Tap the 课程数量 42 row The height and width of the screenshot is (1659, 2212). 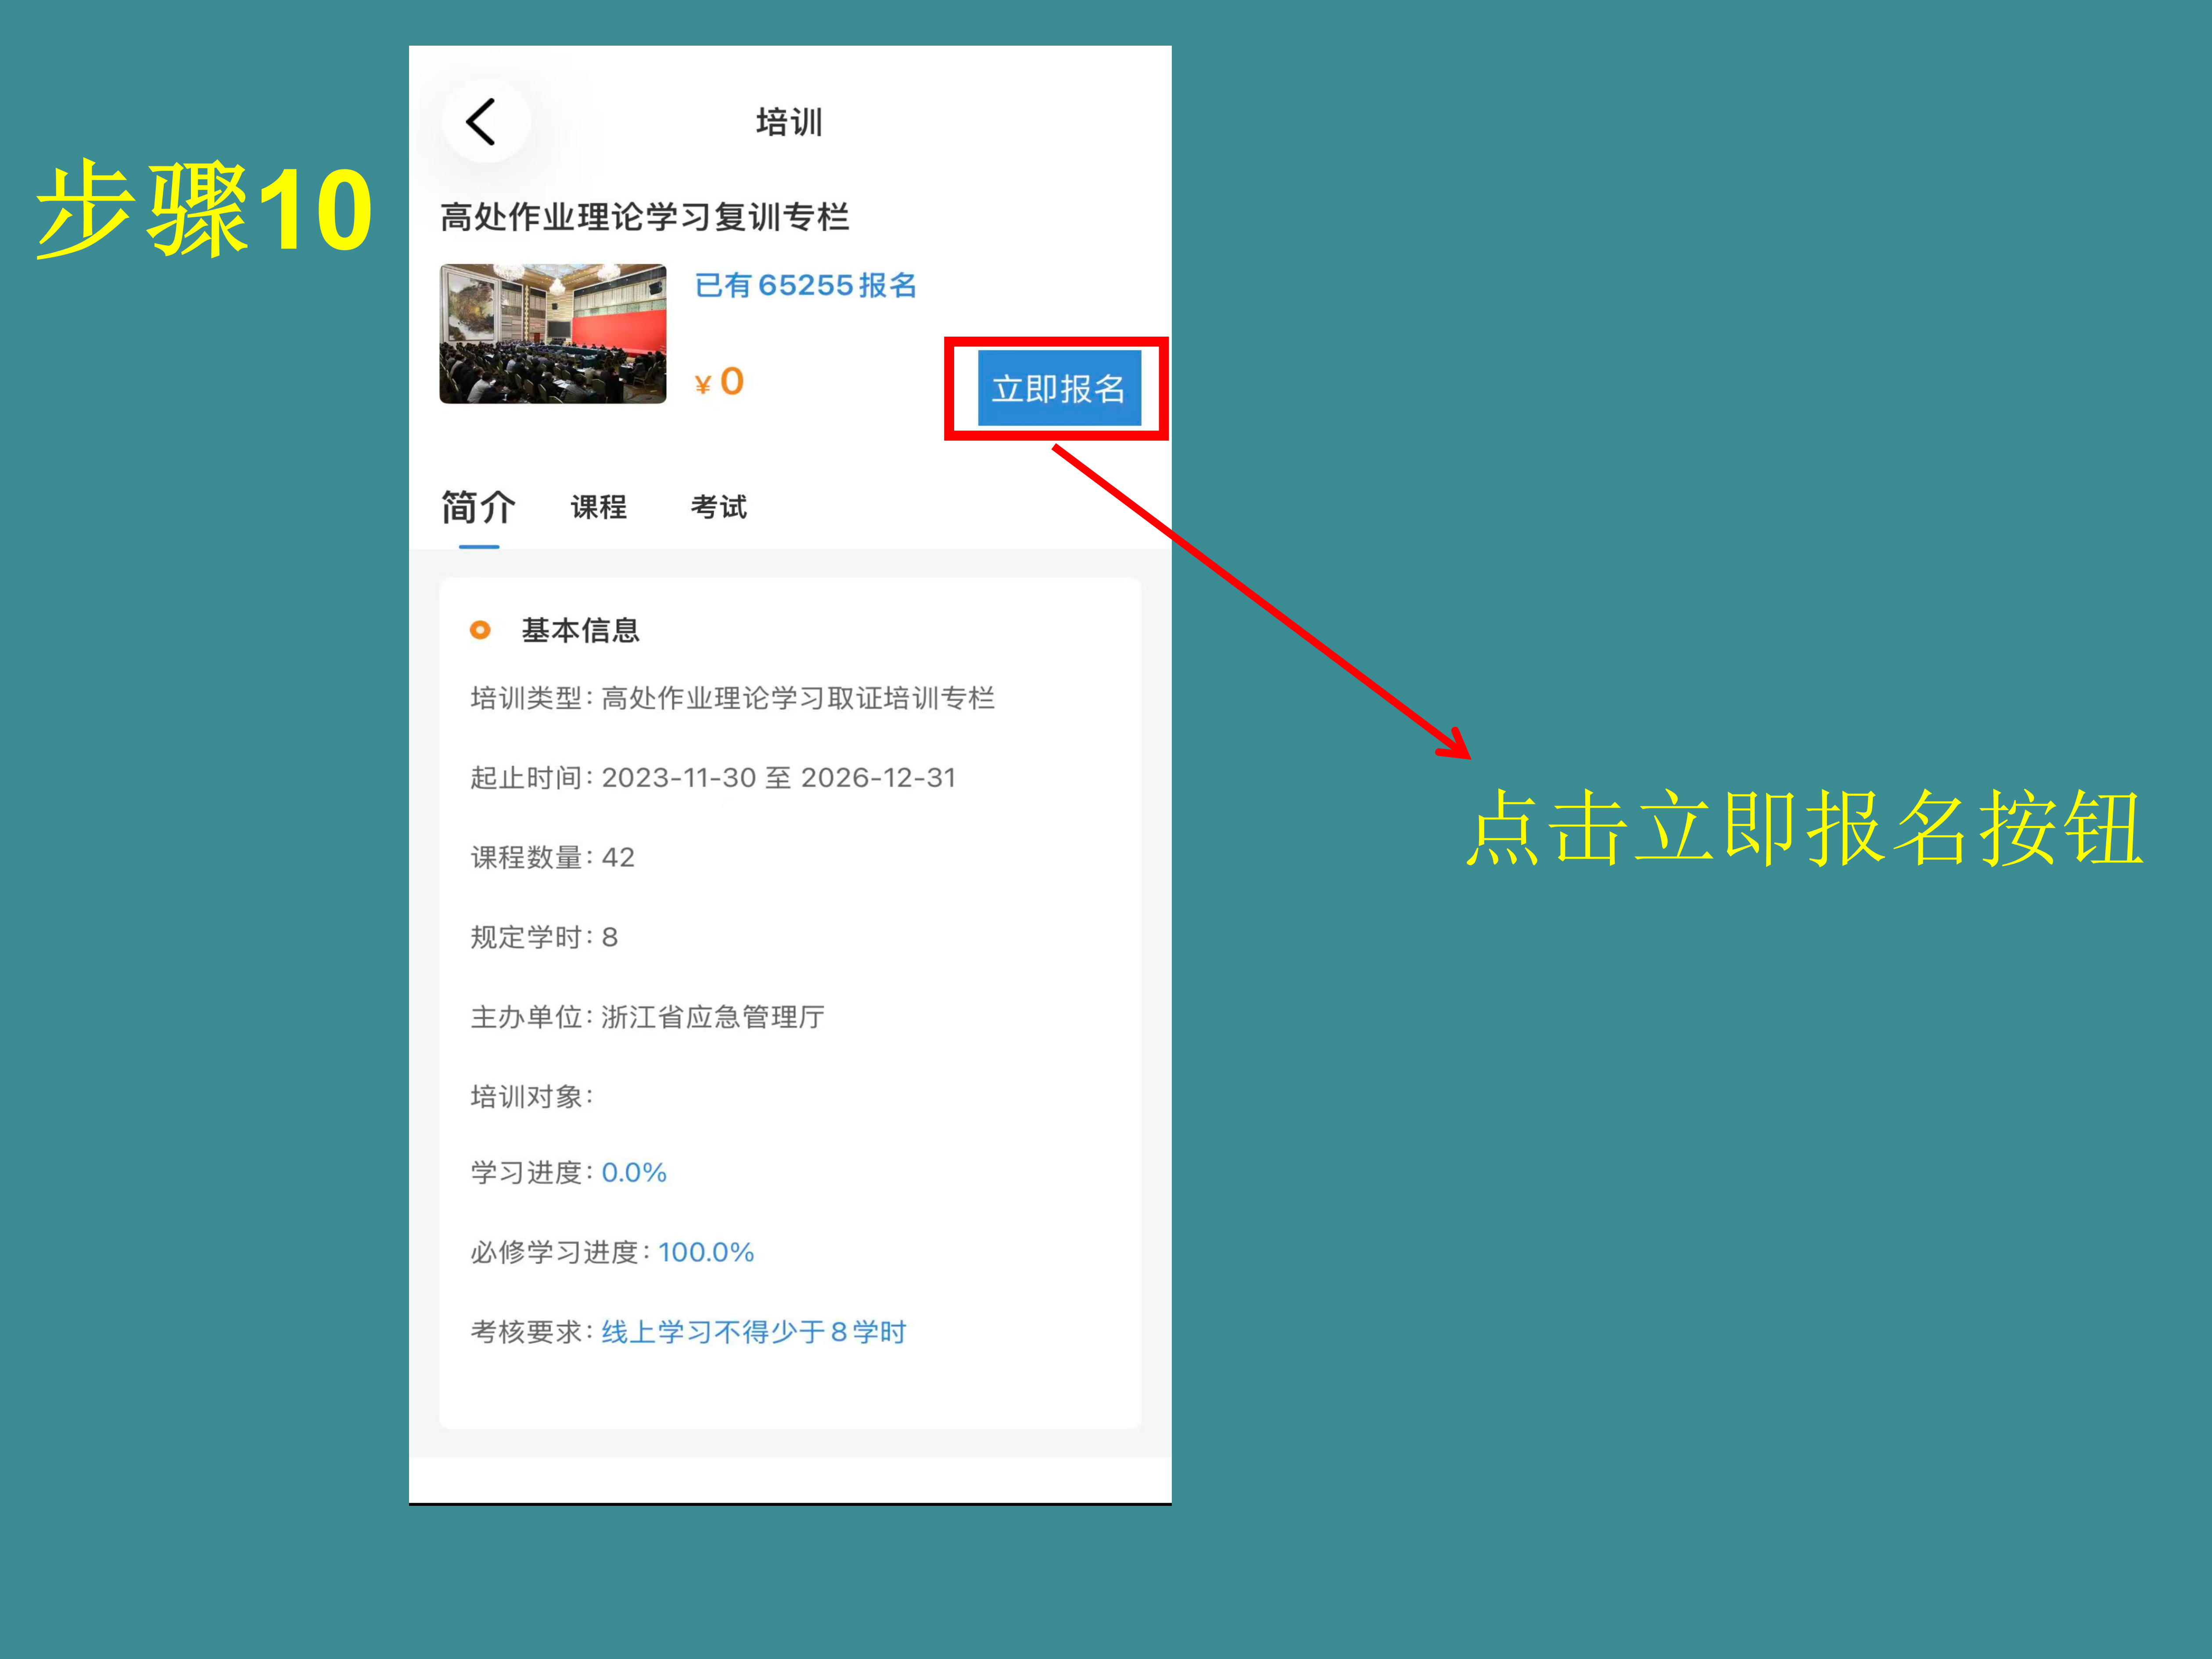(x=552, y=857)
